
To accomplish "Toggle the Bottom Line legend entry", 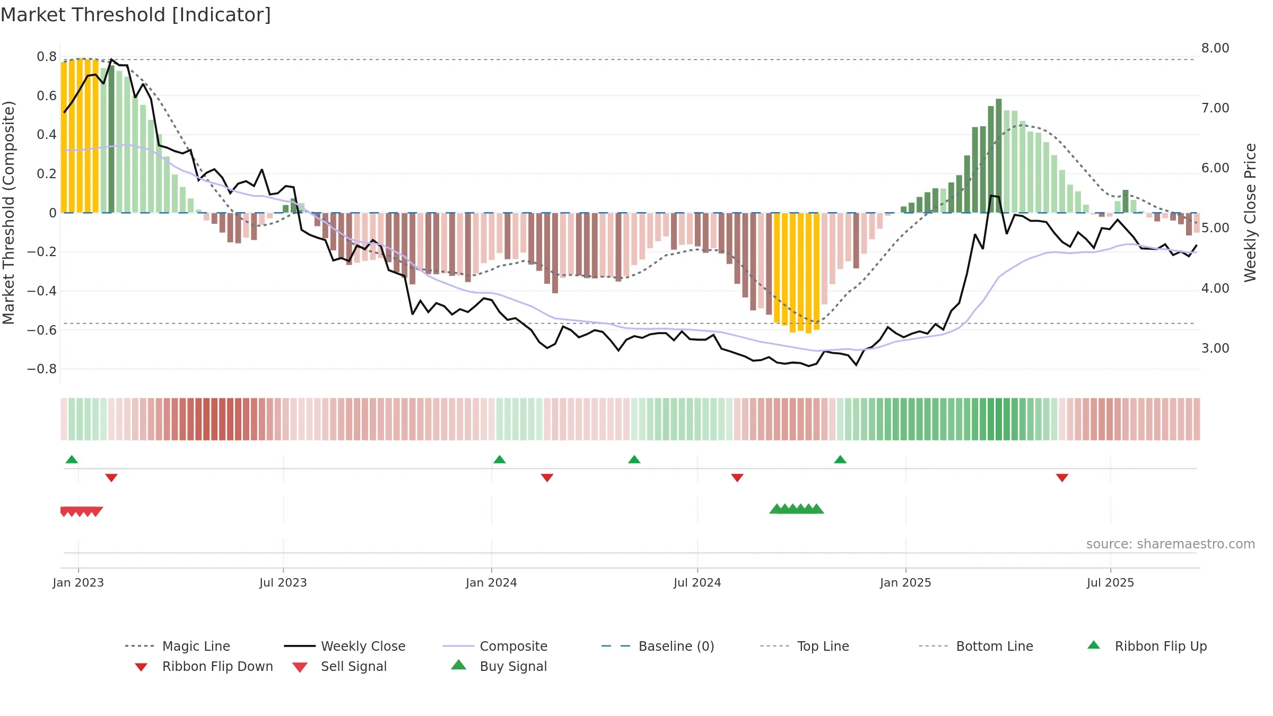I will click(x=976, y=646).
